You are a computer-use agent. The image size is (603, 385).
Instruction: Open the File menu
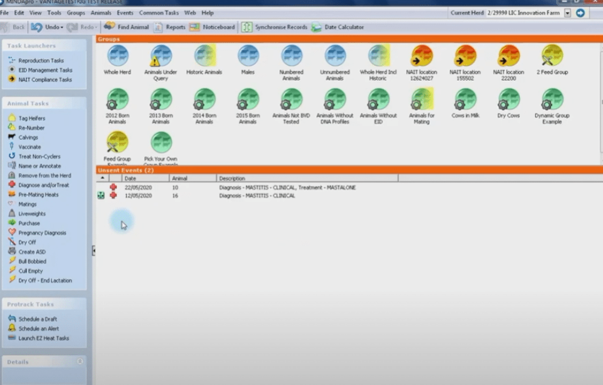point(5,13)
